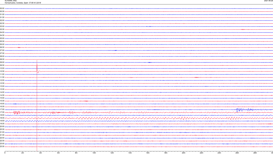273x154 pixels.
Task: Select the 11:30 trace label
Action: [x=2, y=77]
